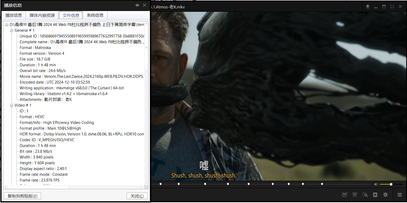Image resolution: width=407 pixels, height=203 pixels.
Task: Select Format profile Main 10@L5@High row
Action: click(x=50, y=128)
